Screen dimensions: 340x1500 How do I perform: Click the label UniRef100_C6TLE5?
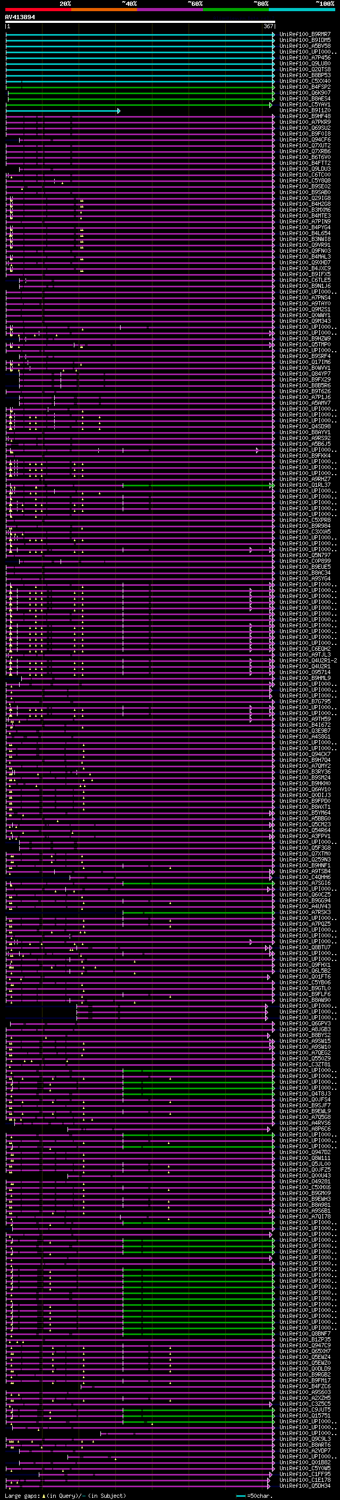pyautogui.click(x=305, y=280)
